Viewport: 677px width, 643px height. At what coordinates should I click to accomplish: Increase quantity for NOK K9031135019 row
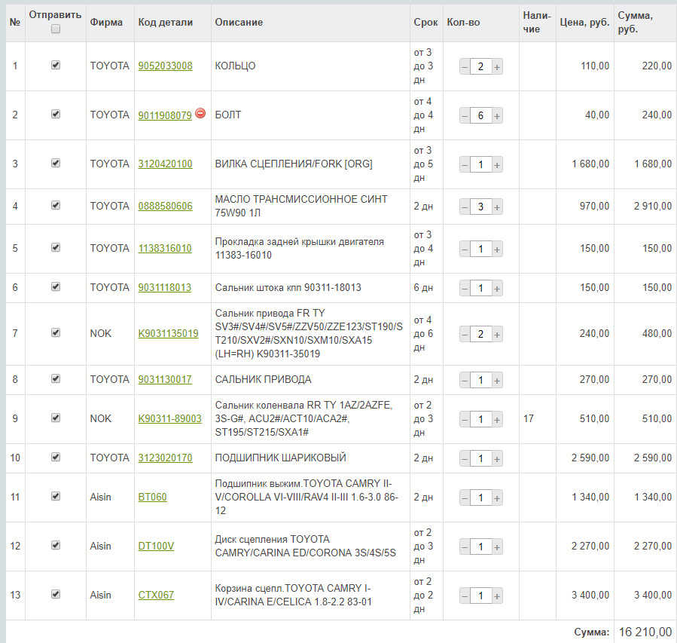click(497, 335)
